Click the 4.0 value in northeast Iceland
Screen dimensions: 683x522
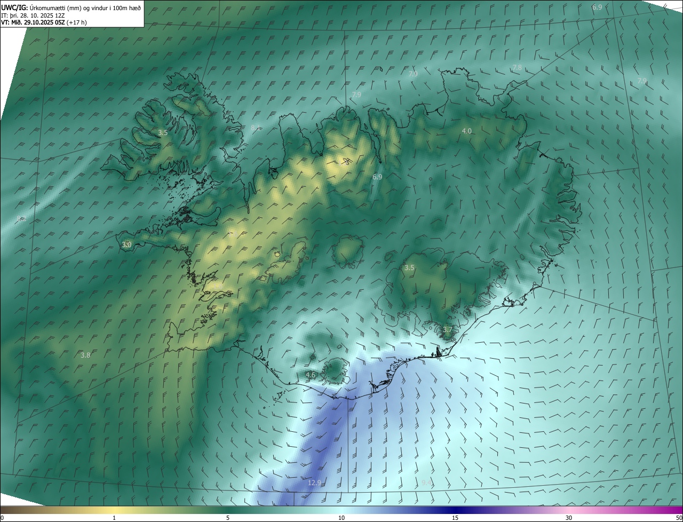[x=467, y=131]
